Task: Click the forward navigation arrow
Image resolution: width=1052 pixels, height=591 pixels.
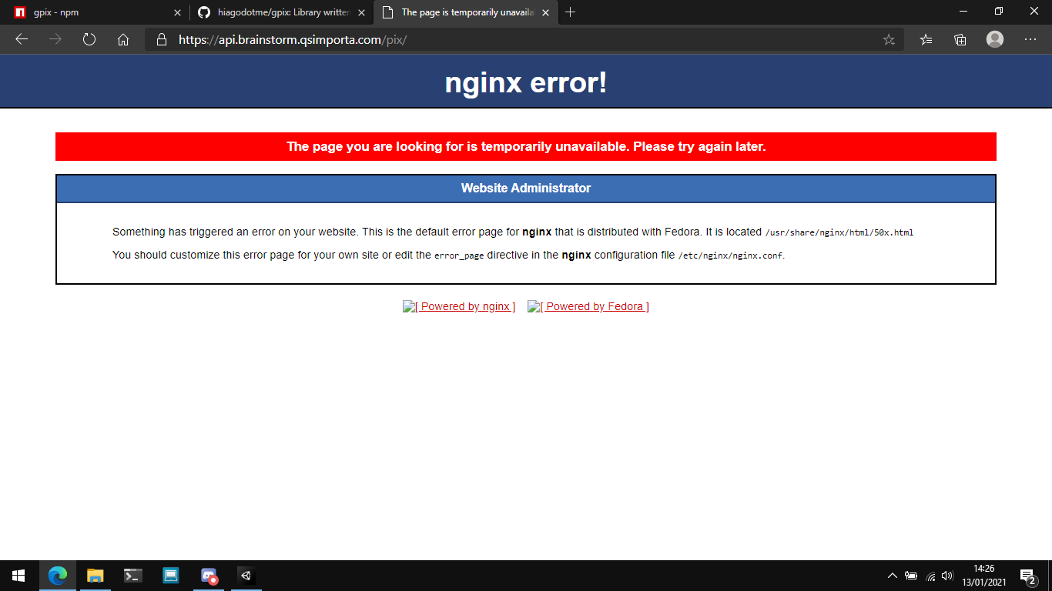Action: click(x=55, y=39)
